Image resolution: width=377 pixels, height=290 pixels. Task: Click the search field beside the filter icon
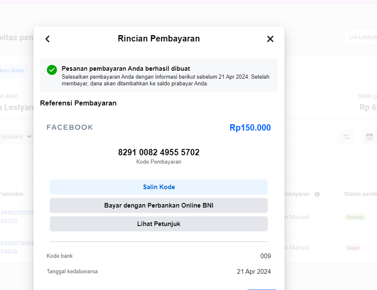click(309, 137)
